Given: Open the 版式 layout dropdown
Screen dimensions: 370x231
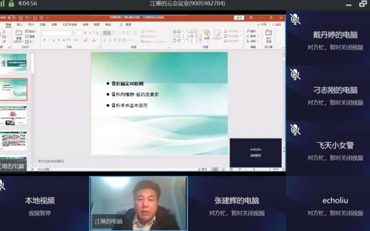Looking at the screenshot, I should pos(31,31).
